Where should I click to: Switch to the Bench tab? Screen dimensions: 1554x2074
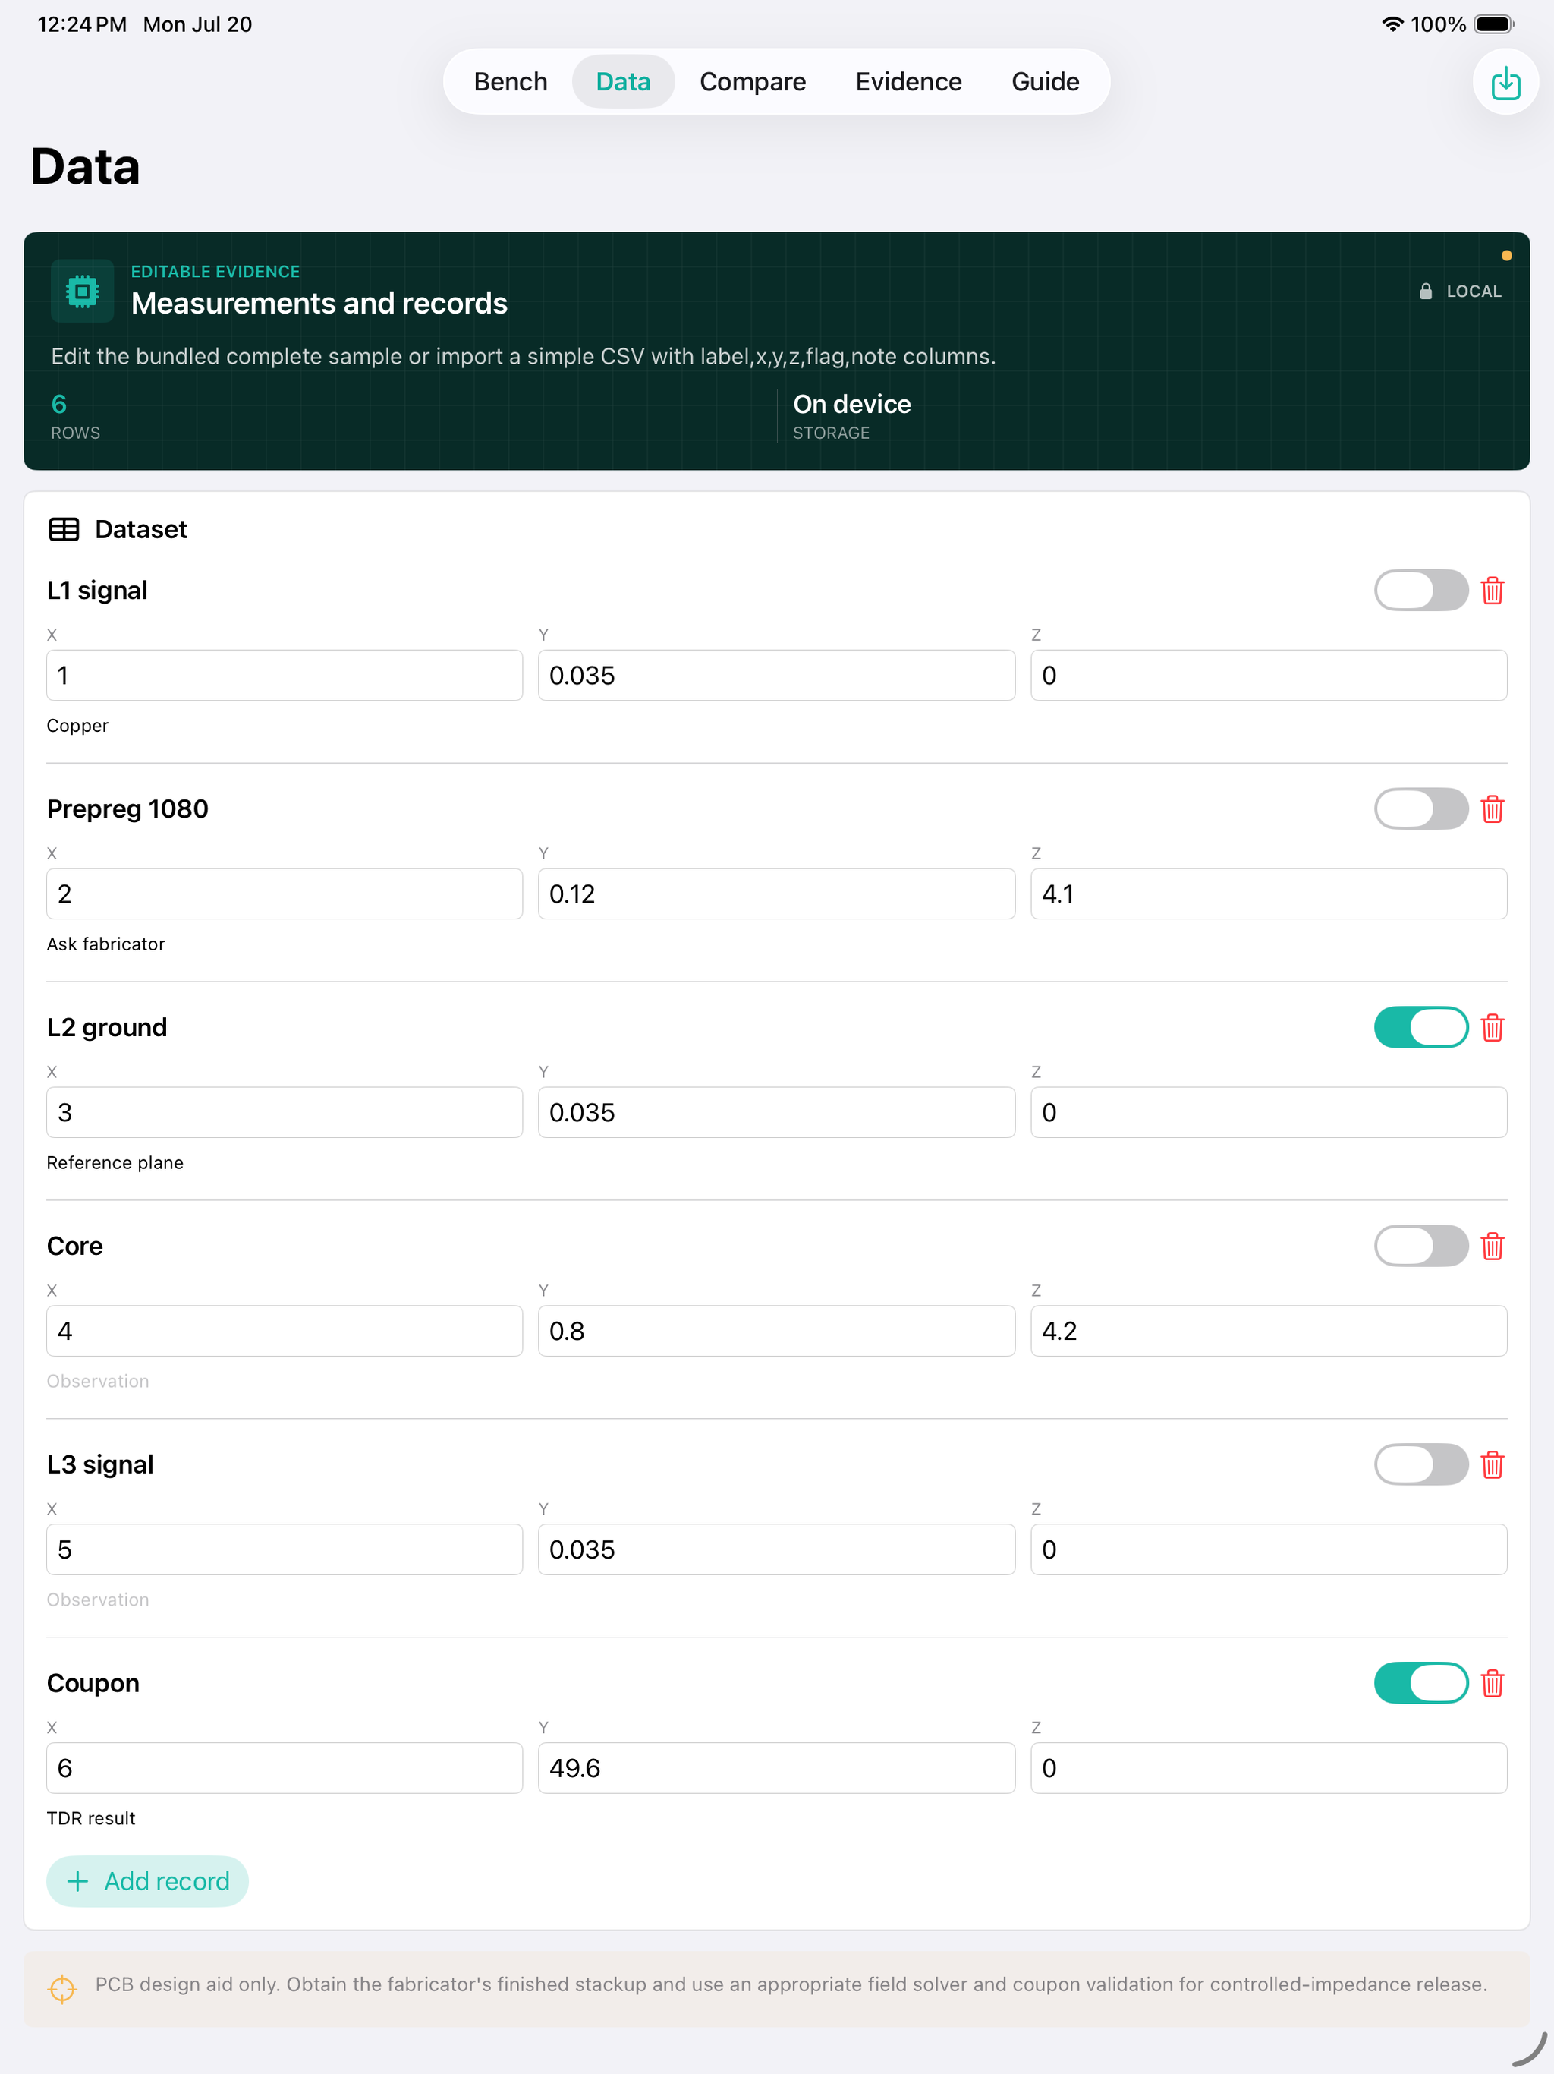[511, 83]
